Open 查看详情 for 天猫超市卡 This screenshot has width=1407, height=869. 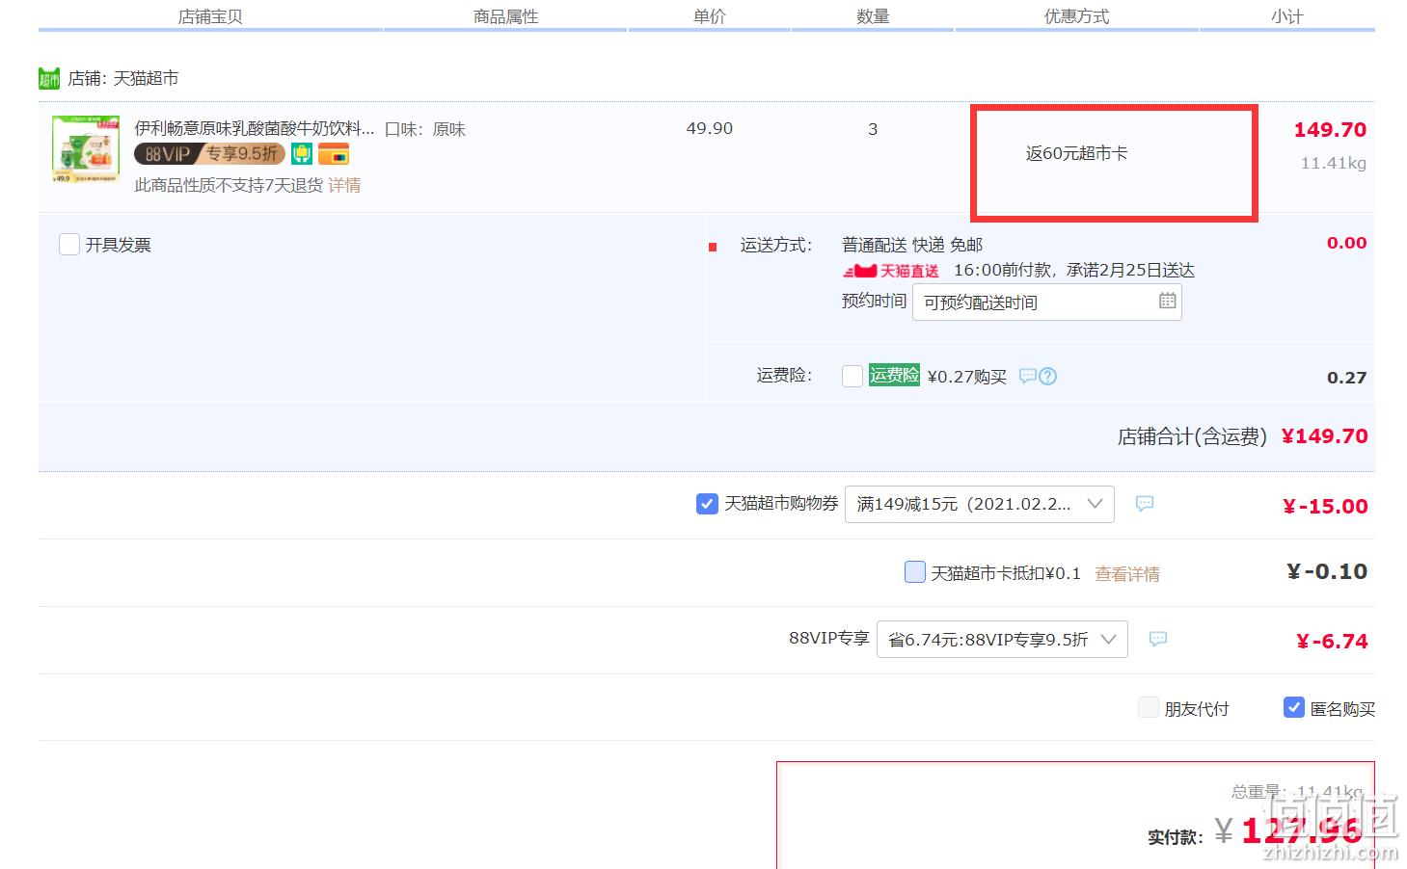click(x=1127, y=574)
